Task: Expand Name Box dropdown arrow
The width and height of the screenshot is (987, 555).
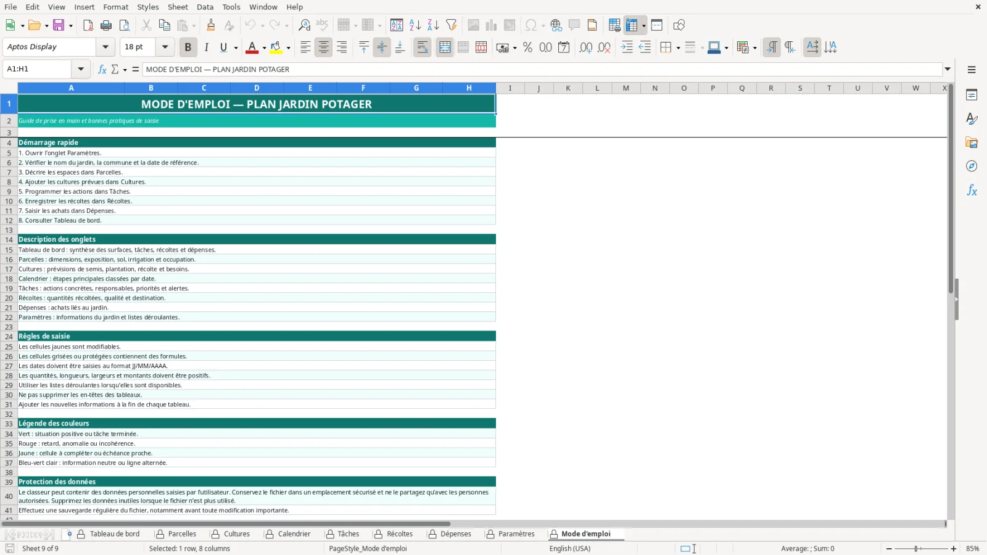Action: (81, 69)
